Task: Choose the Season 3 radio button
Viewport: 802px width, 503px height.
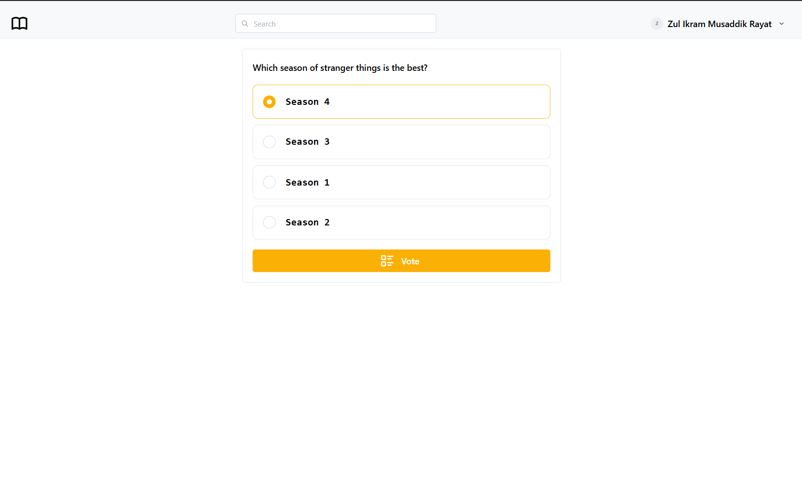Action: (269, 142)
